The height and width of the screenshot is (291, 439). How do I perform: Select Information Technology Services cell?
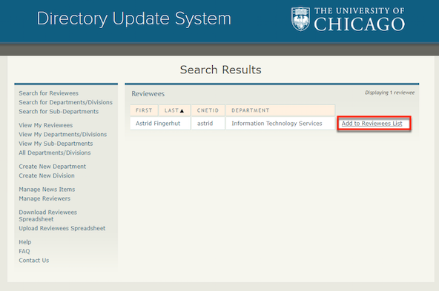coord(280,123)
